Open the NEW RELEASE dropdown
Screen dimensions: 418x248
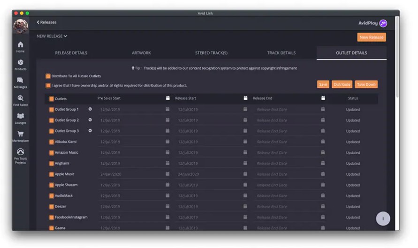[x=52, y=36]
